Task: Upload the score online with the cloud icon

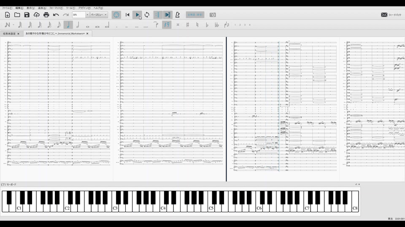Action: (36, 15)
